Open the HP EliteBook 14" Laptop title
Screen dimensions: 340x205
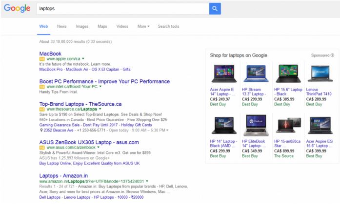[x=254, y=144]
